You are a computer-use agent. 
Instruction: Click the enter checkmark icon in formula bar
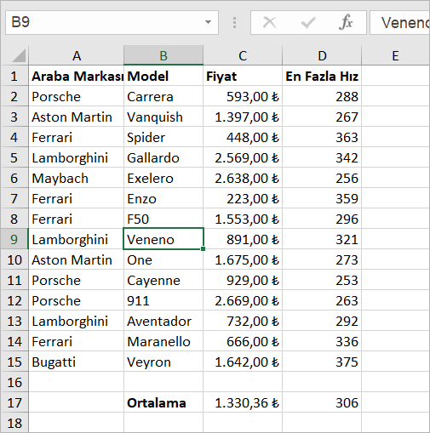308,22
